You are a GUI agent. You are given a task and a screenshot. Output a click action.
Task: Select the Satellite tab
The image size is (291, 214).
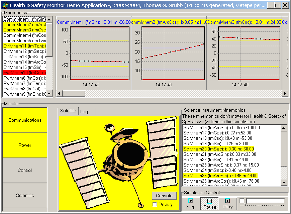click(x=68, y=111)
